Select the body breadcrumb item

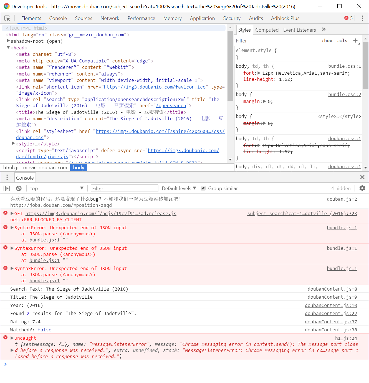(79, 168)
